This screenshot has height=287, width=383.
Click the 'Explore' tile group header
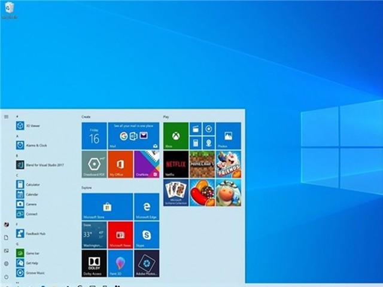(x=87, y=188)
